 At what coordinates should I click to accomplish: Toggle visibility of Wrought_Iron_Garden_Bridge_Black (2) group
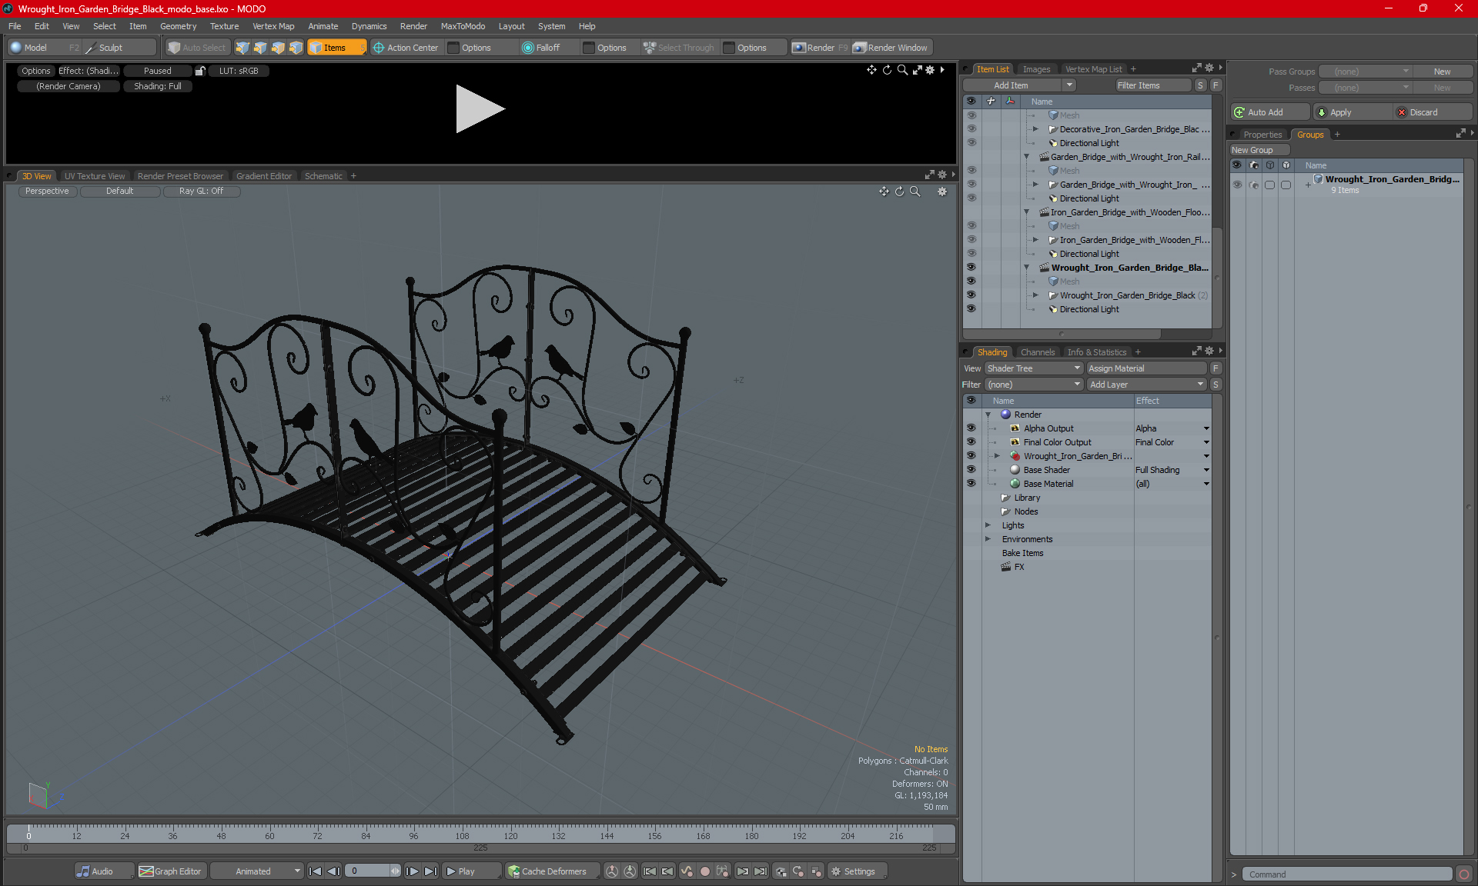(971, 295)
